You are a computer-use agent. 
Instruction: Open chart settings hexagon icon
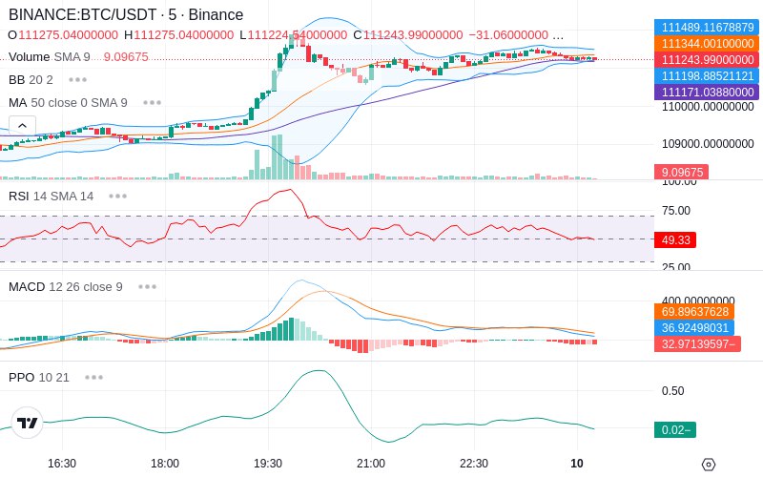tap(709, 465)
